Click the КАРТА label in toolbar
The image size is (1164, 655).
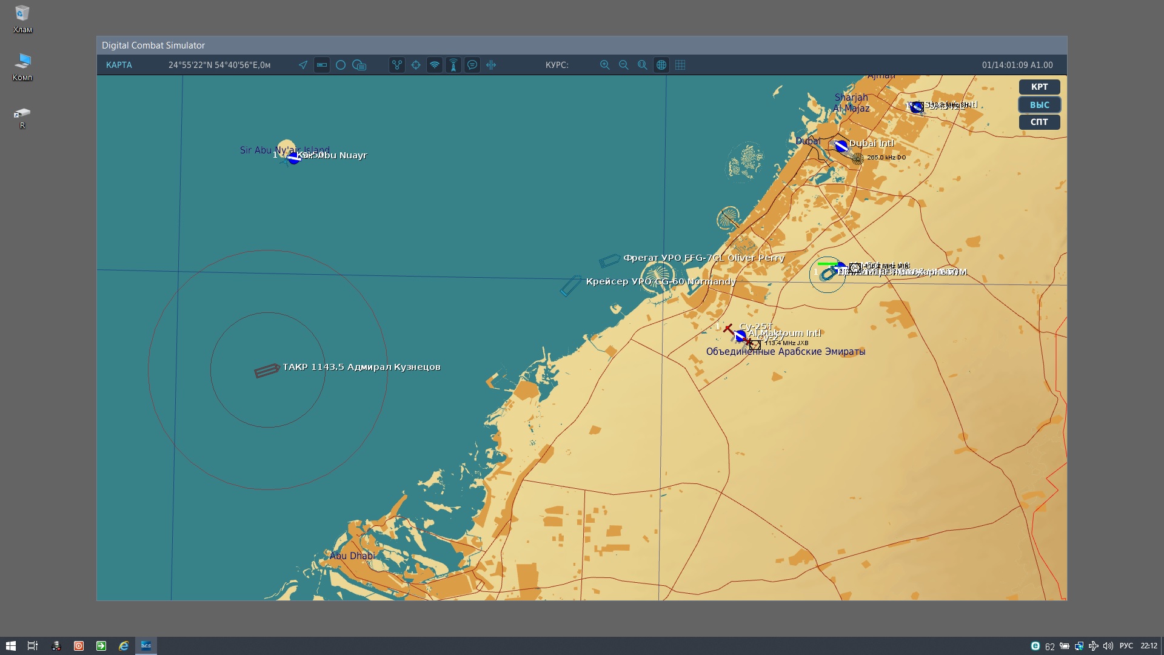pos(119,65)
